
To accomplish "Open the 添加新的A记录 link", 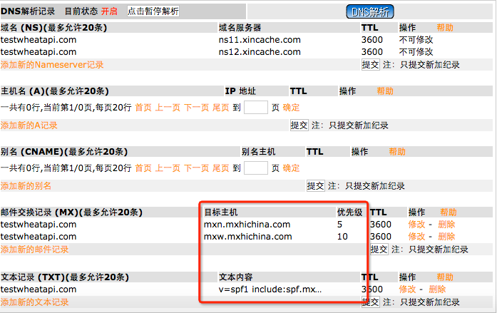I will 29,125.
